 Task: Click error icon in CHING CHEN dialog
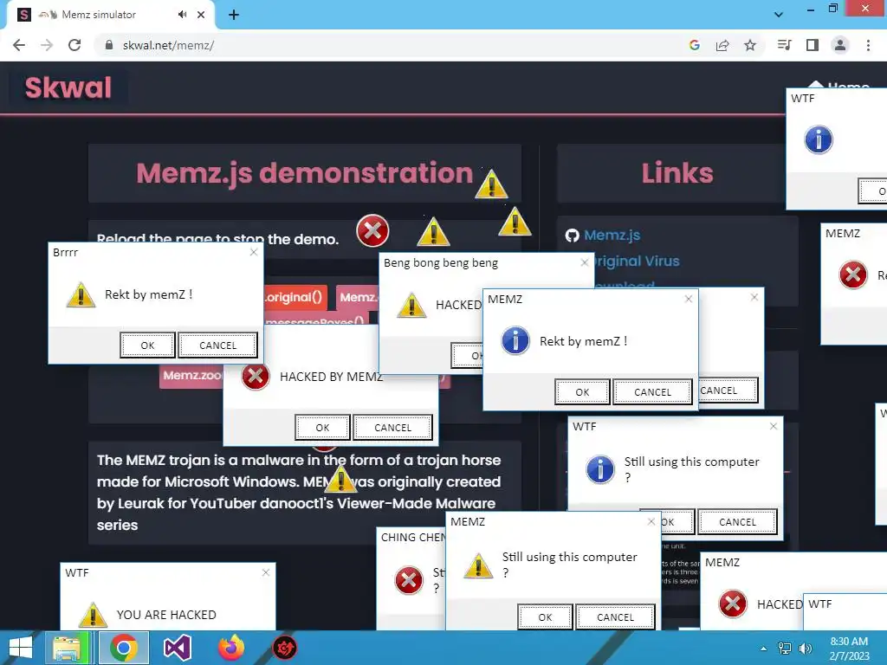[x=409, y=580]
